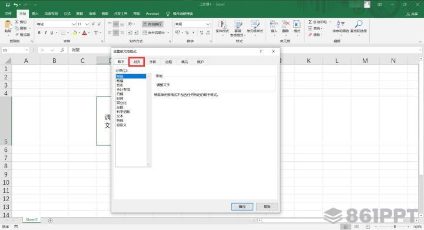Screen dimensions: 424x230
Task: Toggle italic formatting (I)
Action: [x=45, y=33]
